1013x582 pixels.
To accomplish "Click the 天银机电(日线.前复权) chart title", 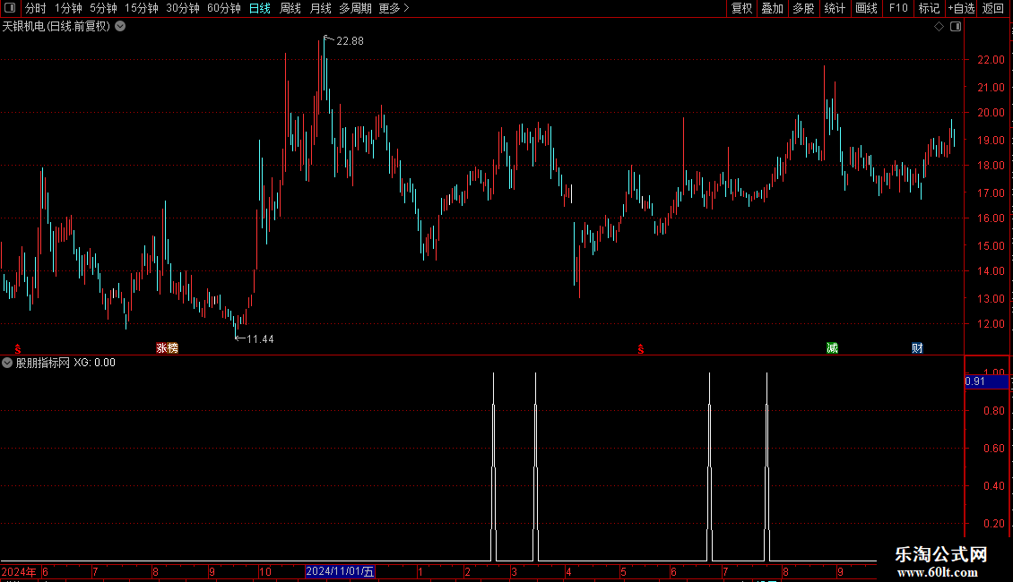I will pyautogui.click(x=56, y=27).
